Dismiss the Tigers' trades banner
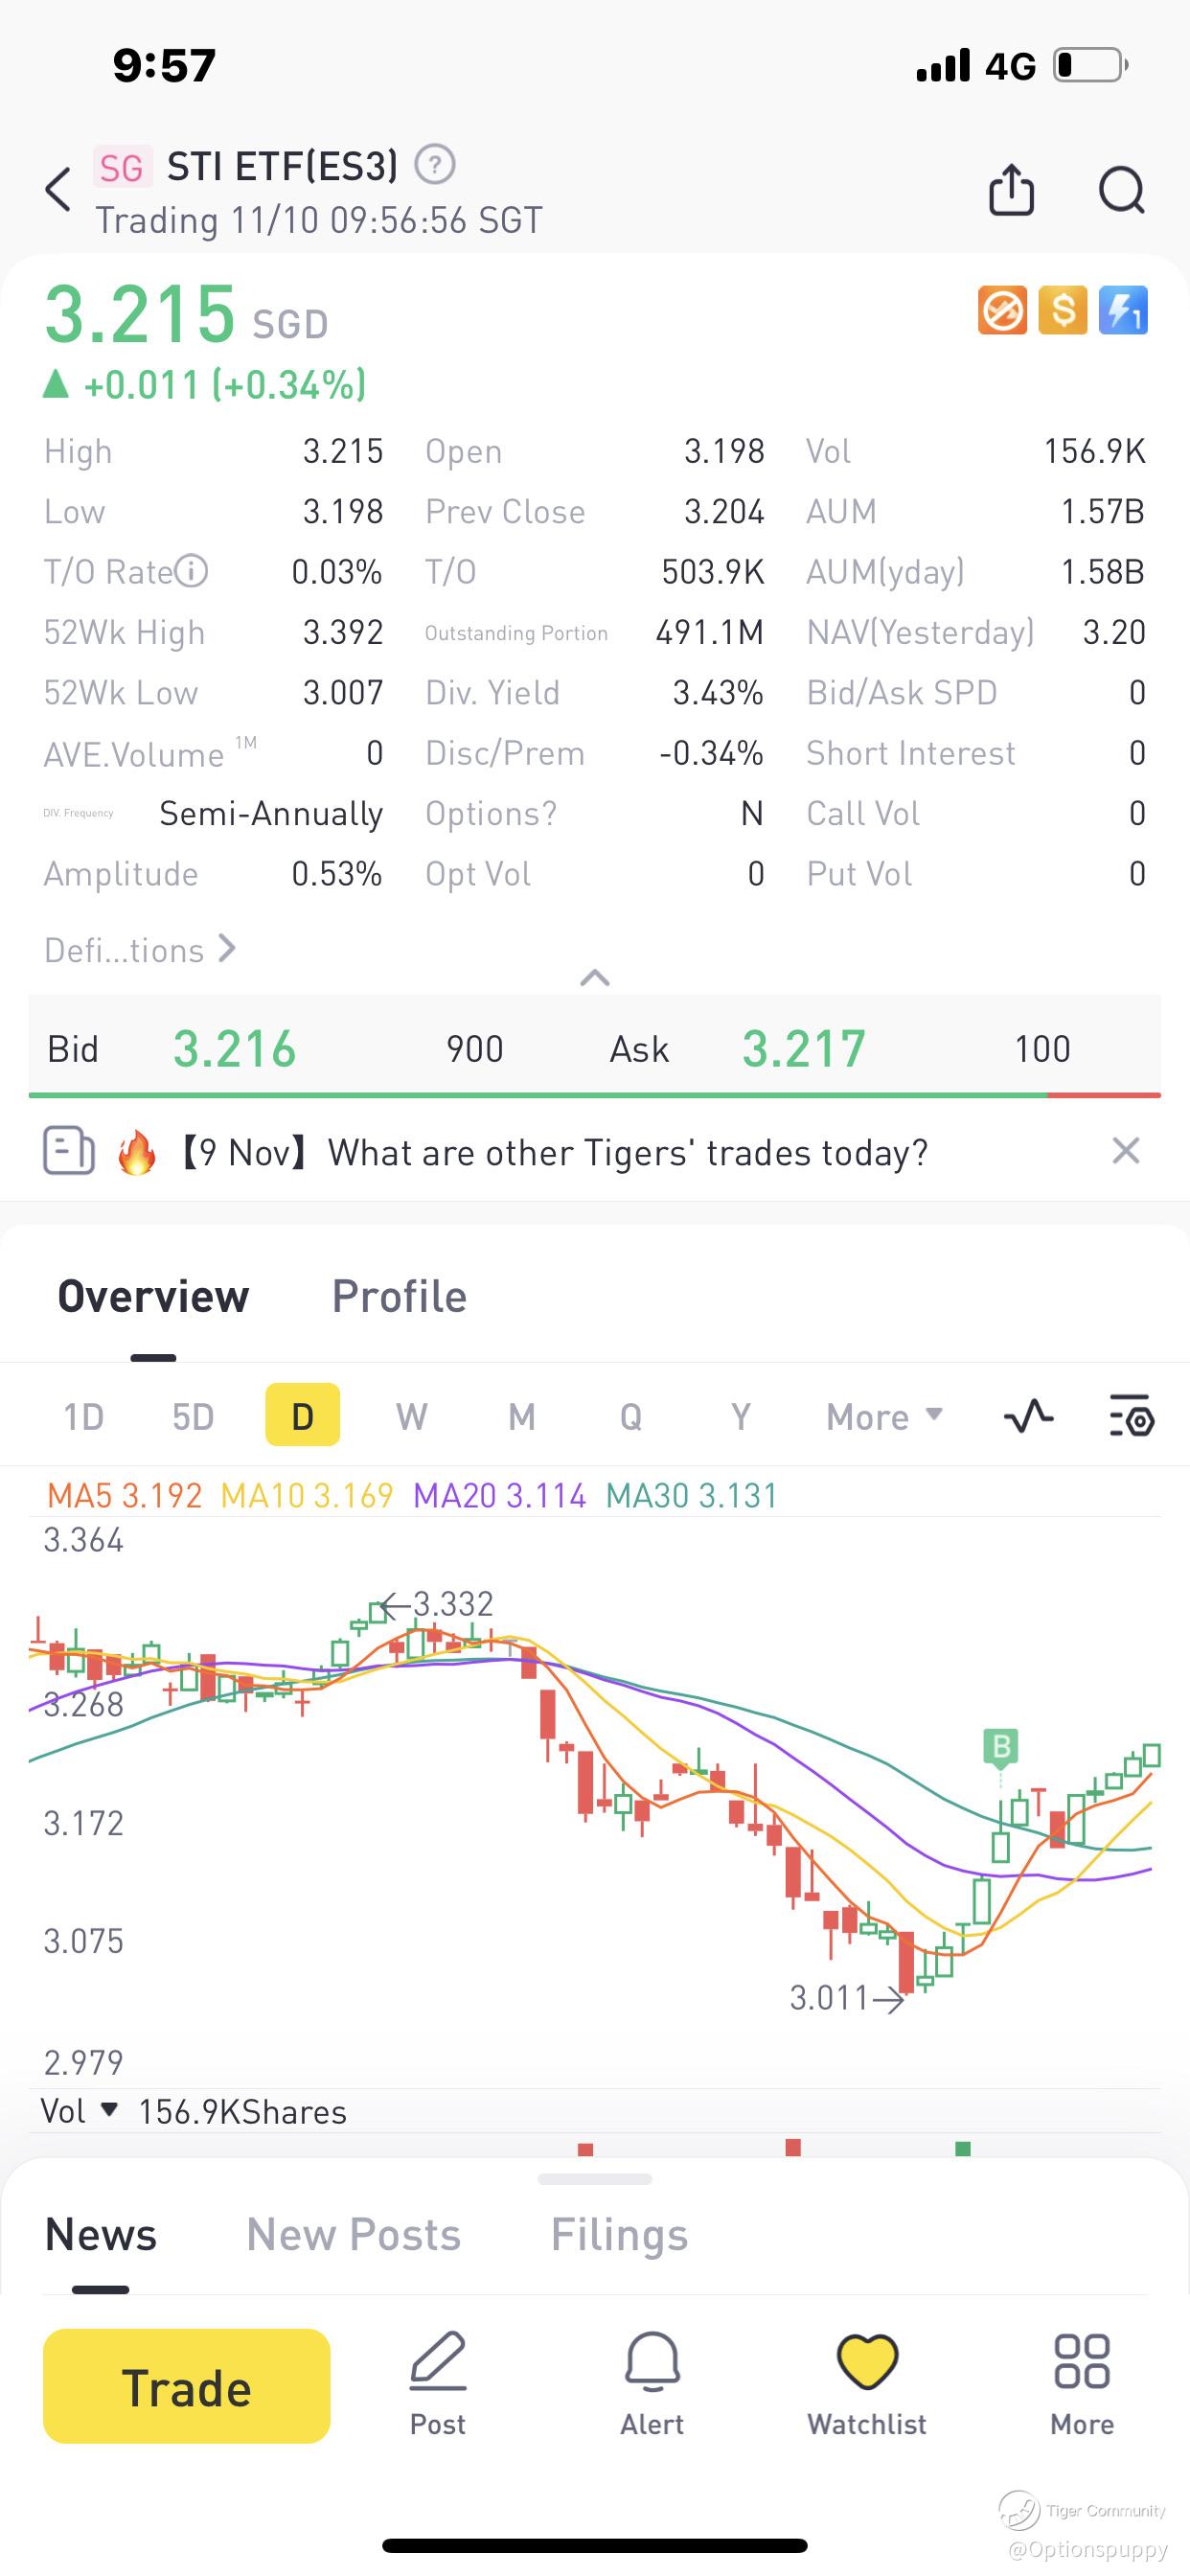The height and width of the screenshot is (2576, 1190). pyautogui.click(x=1126, y=1151)
